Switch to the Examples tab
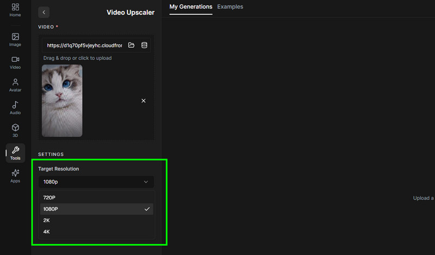Screen dimensions: 435x255 click(x=230, y=7)
